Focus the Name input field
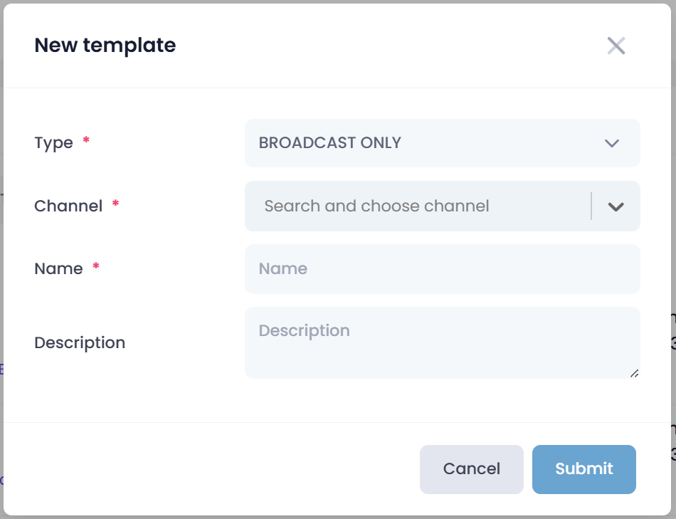The width and height of the screenshot is (676, 519). (x=441, y=269)
